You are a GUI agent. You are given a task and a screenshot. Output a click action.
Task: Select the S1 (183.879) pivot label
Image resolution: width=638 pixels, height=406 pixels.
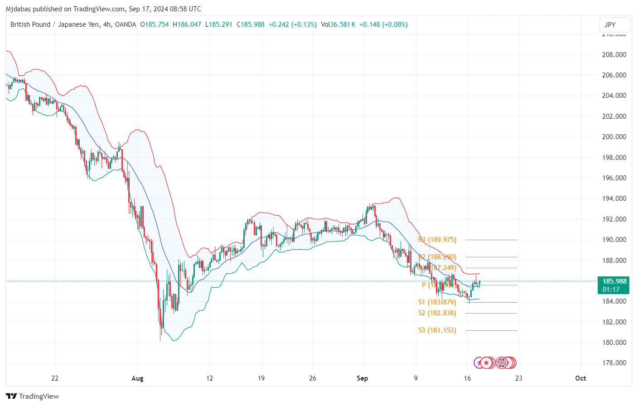(437, 302)
